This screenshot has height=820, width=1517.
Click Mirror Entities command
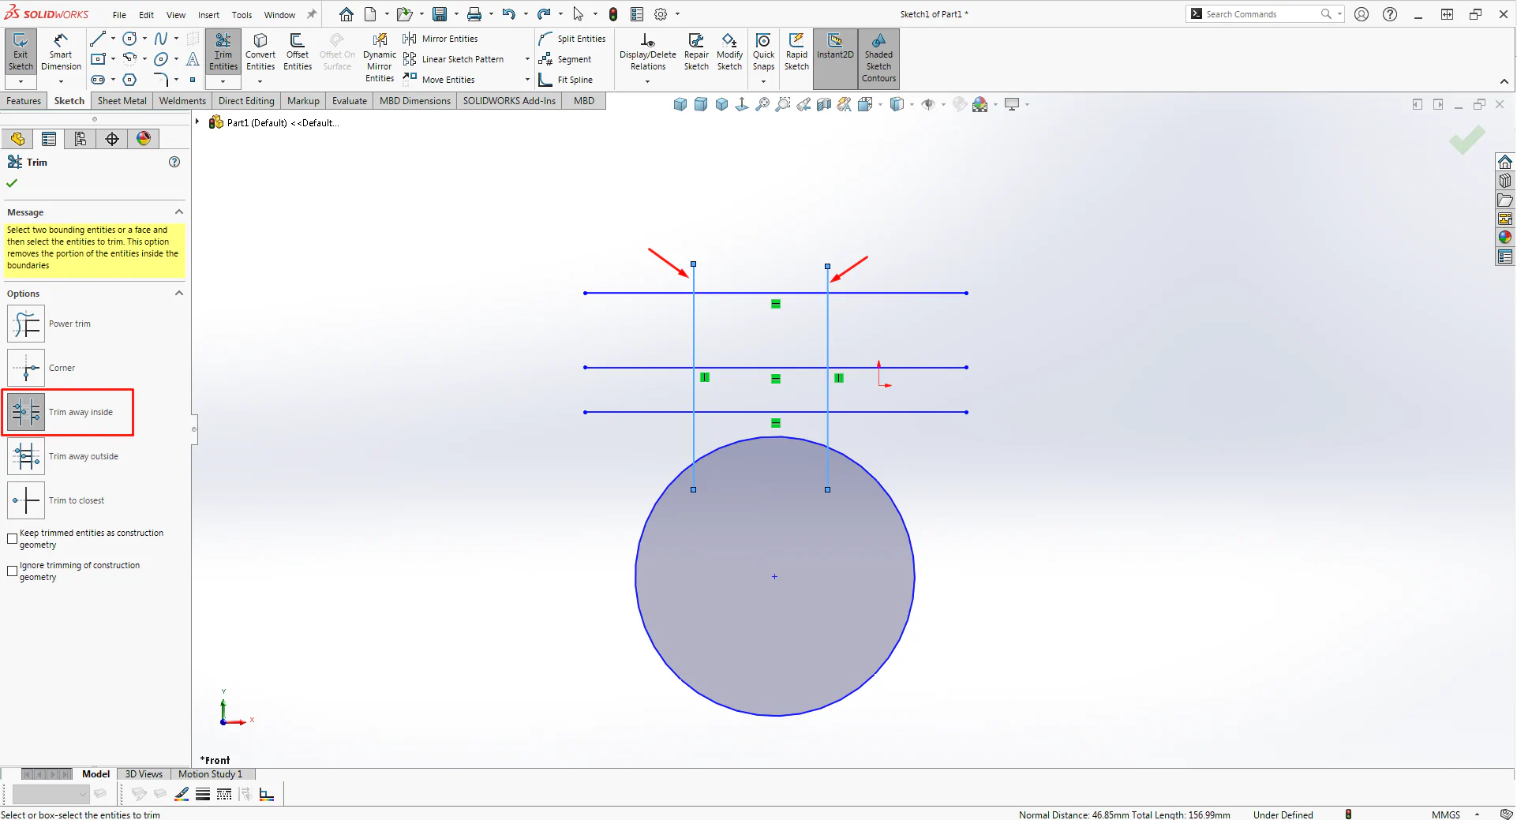tap(440, 39)
